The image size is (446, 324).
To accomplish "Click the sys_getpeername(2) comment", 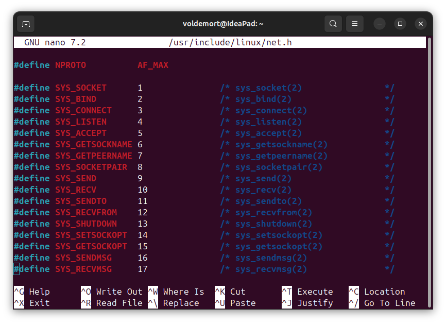I will point(281,156).
